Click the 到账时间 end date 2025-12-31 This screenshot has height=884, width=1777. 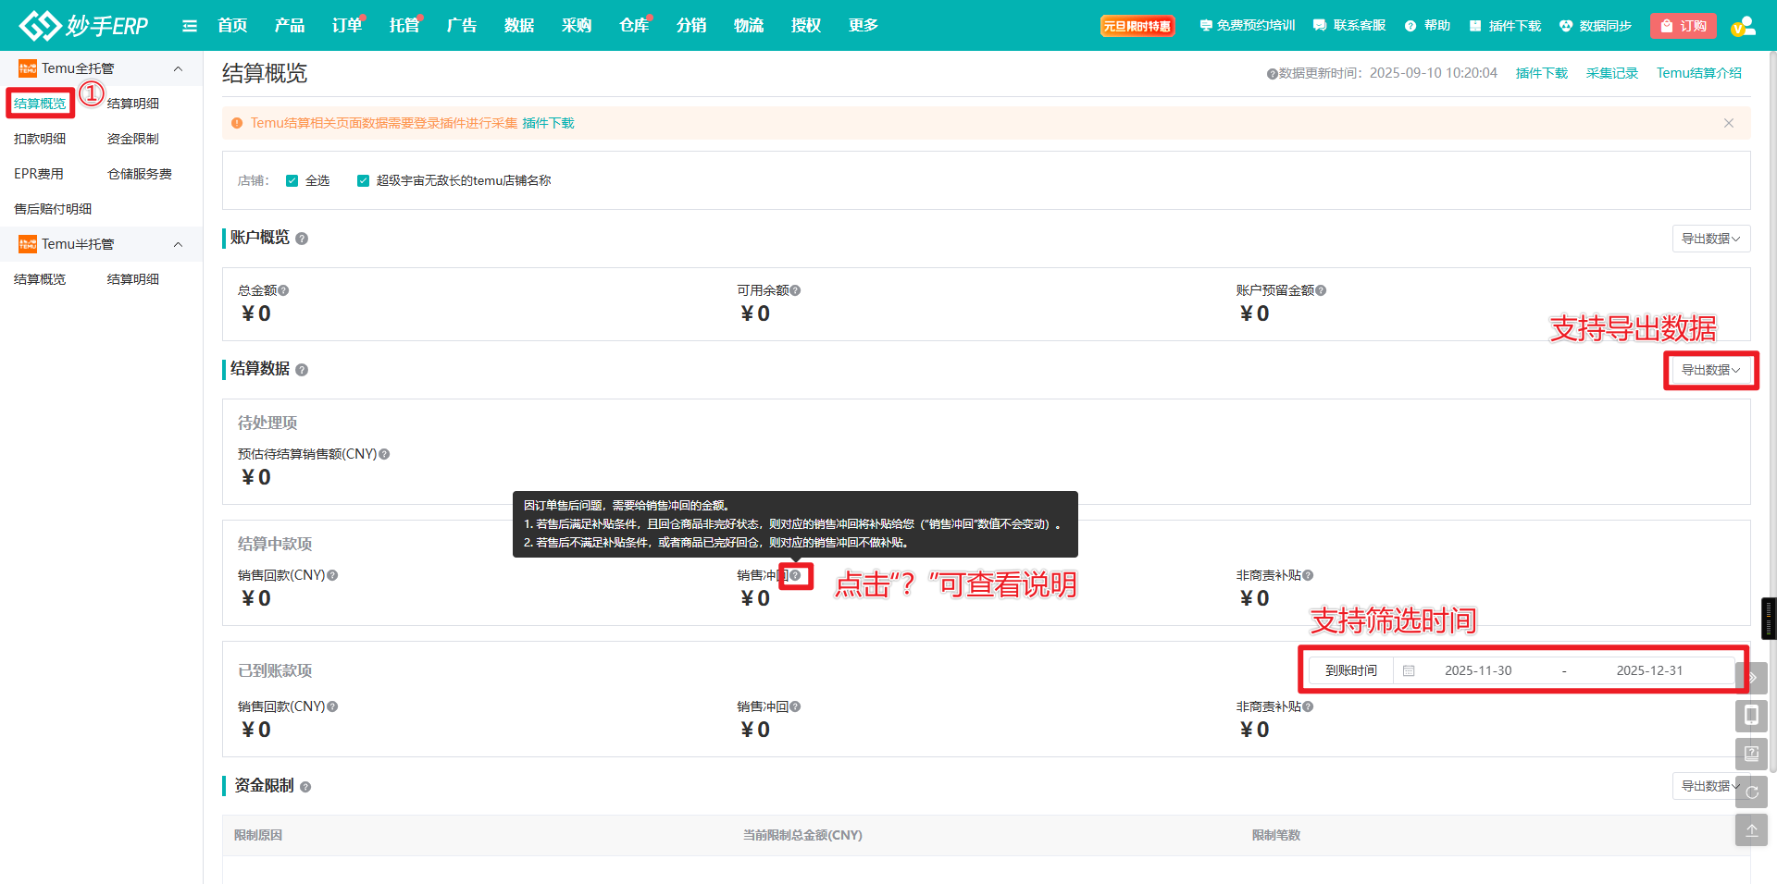point(1649,670)
